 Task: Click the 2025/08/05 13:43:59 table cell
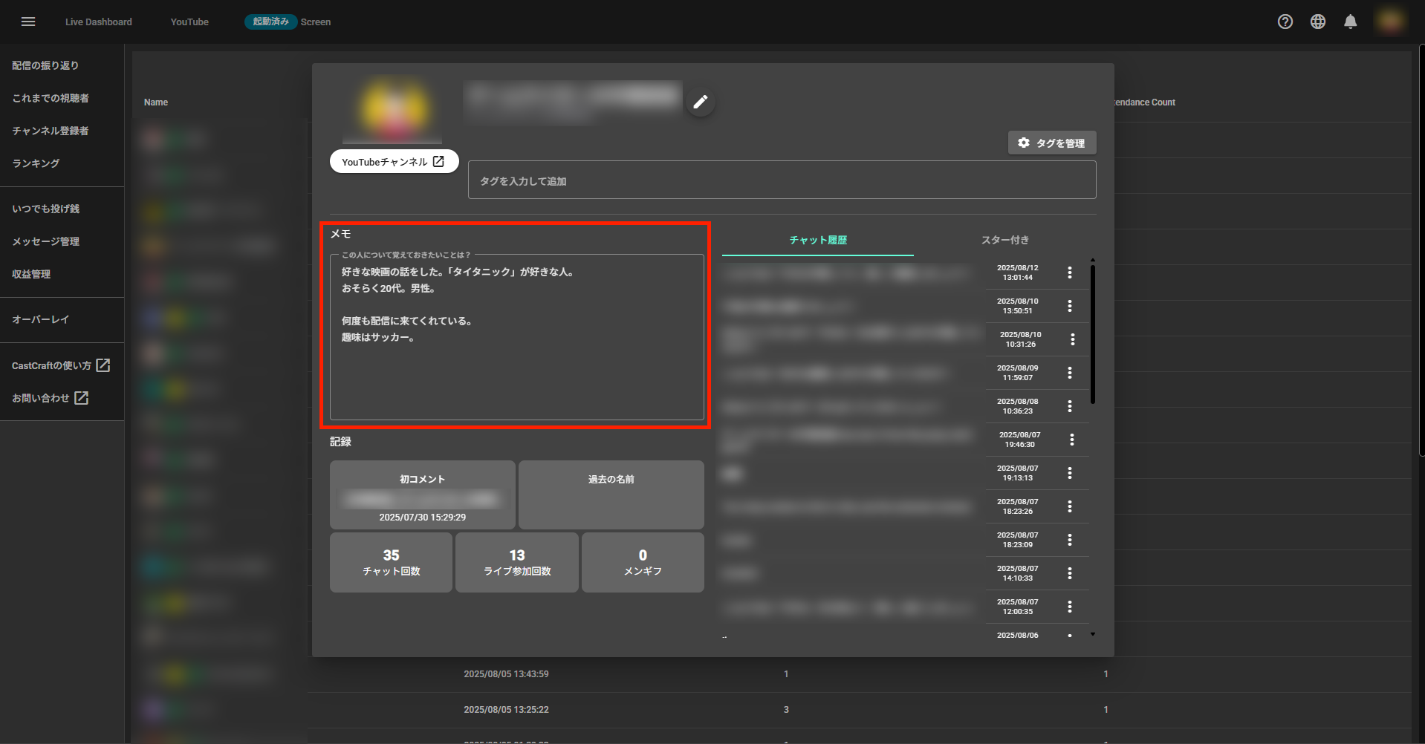pos(506,674)
